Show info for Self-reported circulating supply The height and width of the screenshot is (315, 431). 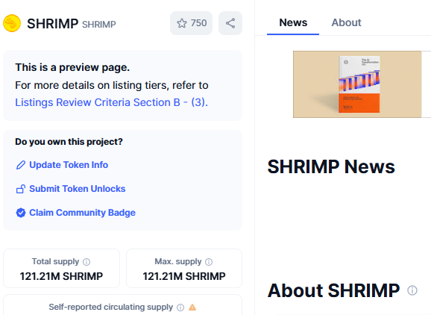(x=180, y=308)
